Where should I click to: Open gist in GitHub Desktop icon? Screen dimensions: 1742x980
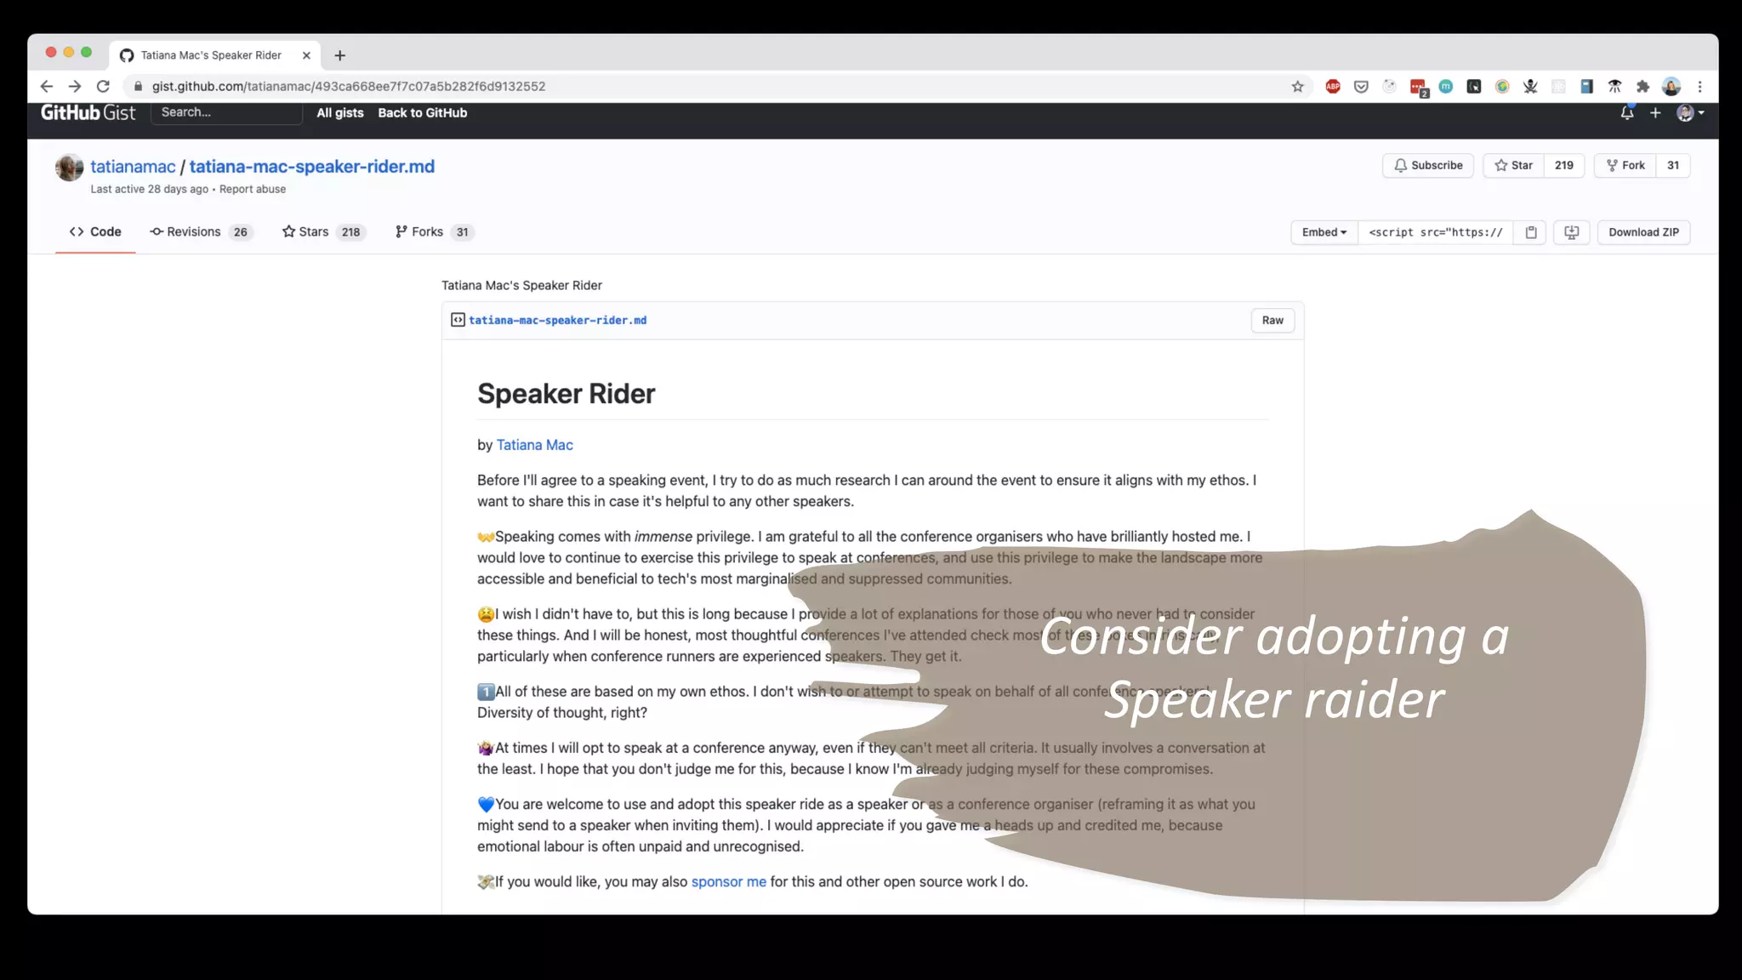1571,232
